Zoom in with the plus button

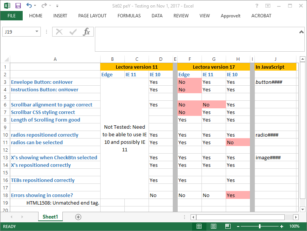tap(282, 226)
